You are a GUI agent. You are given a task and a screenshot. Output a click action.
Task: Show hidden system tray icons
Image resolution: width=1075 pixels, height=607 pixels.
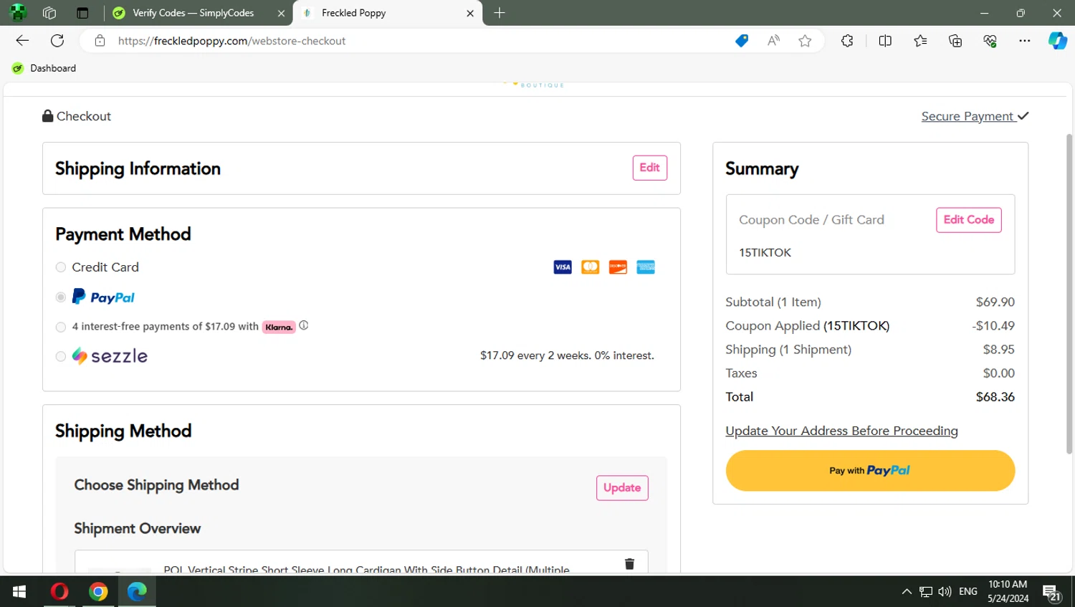[907, 591]
